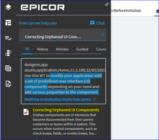
Task: Open the checklist icon in the sidebar
Action: coord(8,38)
